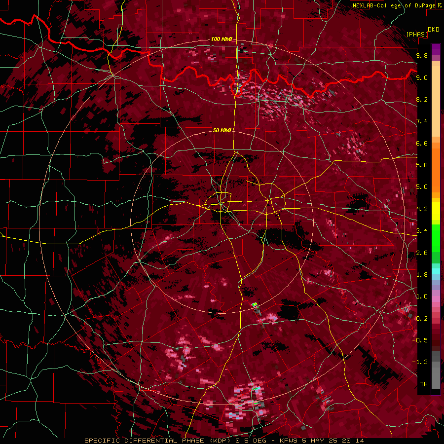This screenshot has width=444, height=444.
Task: Click the 6.6 scale label
Action: [422, 143]
